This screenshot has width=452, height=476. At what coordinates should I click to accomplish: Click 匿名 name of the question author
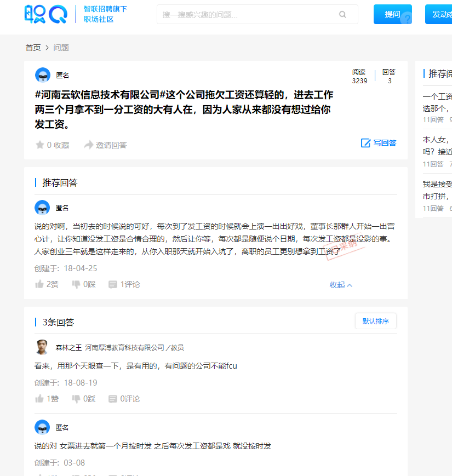coord(62,75)
